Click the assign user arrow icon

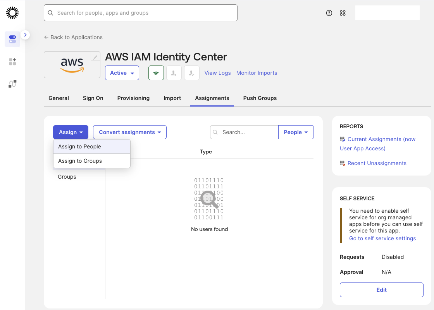(174, 72)
